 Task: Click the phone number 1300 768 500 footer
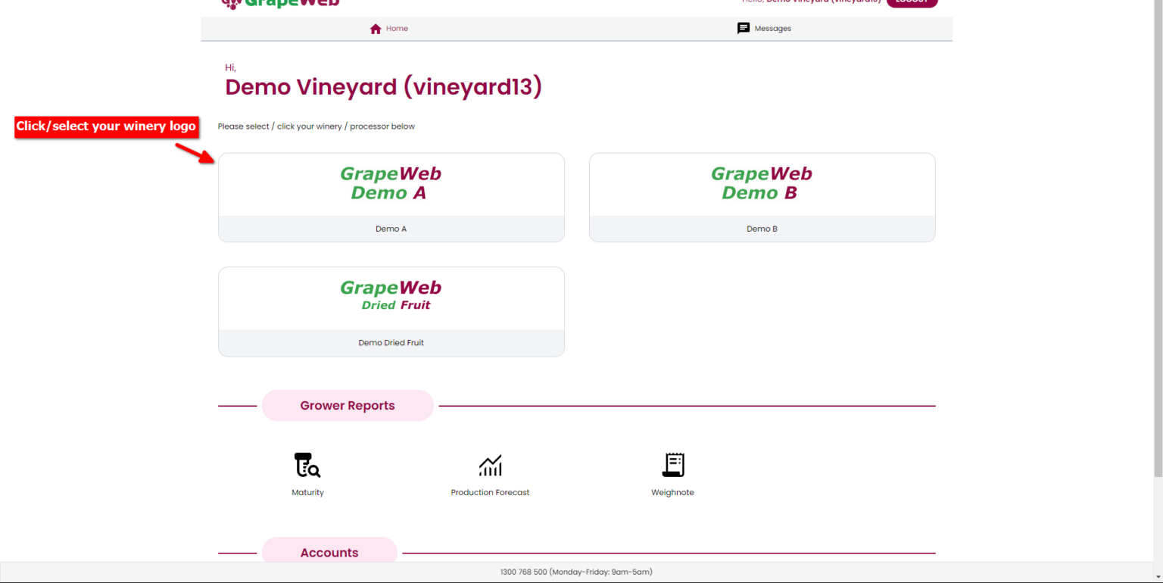point(576,572)
